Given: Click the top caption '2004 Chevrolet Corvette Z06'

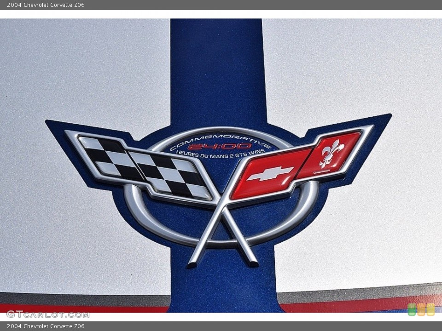Looking at the screenshot, I should (x=46, y=5).
